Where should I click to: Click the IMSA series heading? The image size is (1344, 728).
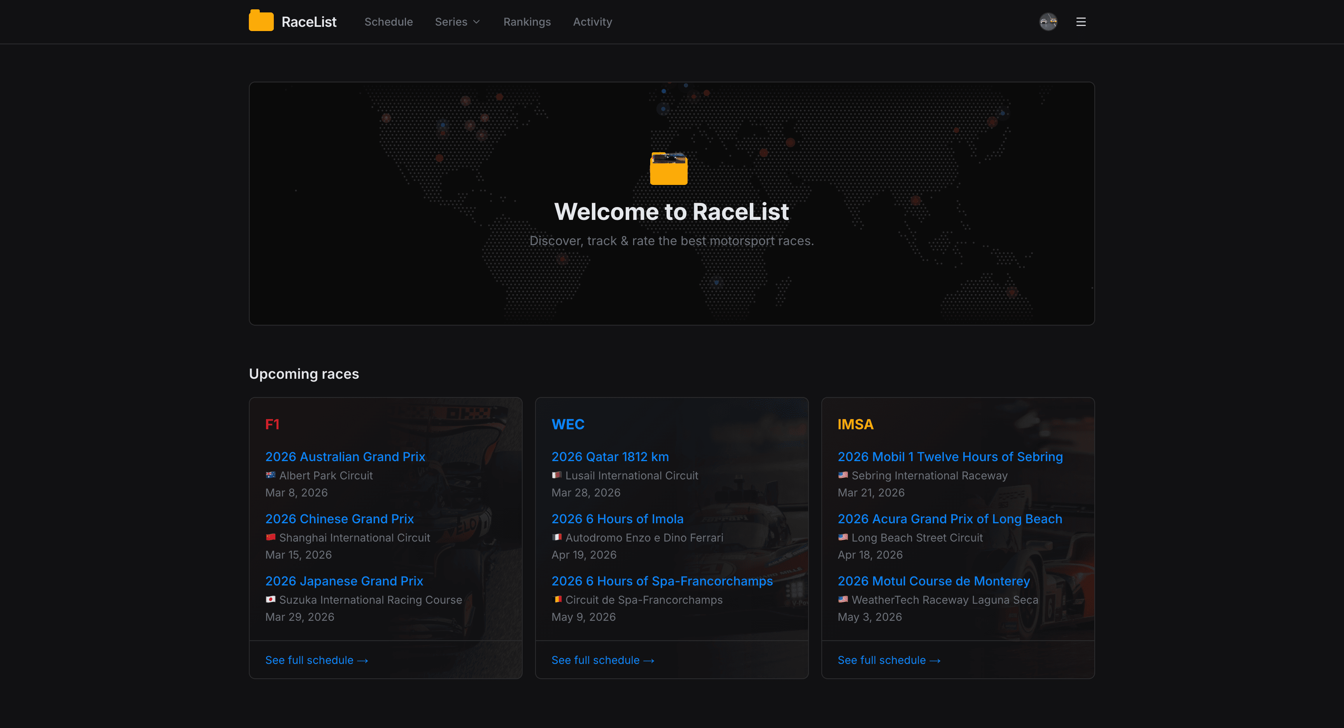[856, 424]
